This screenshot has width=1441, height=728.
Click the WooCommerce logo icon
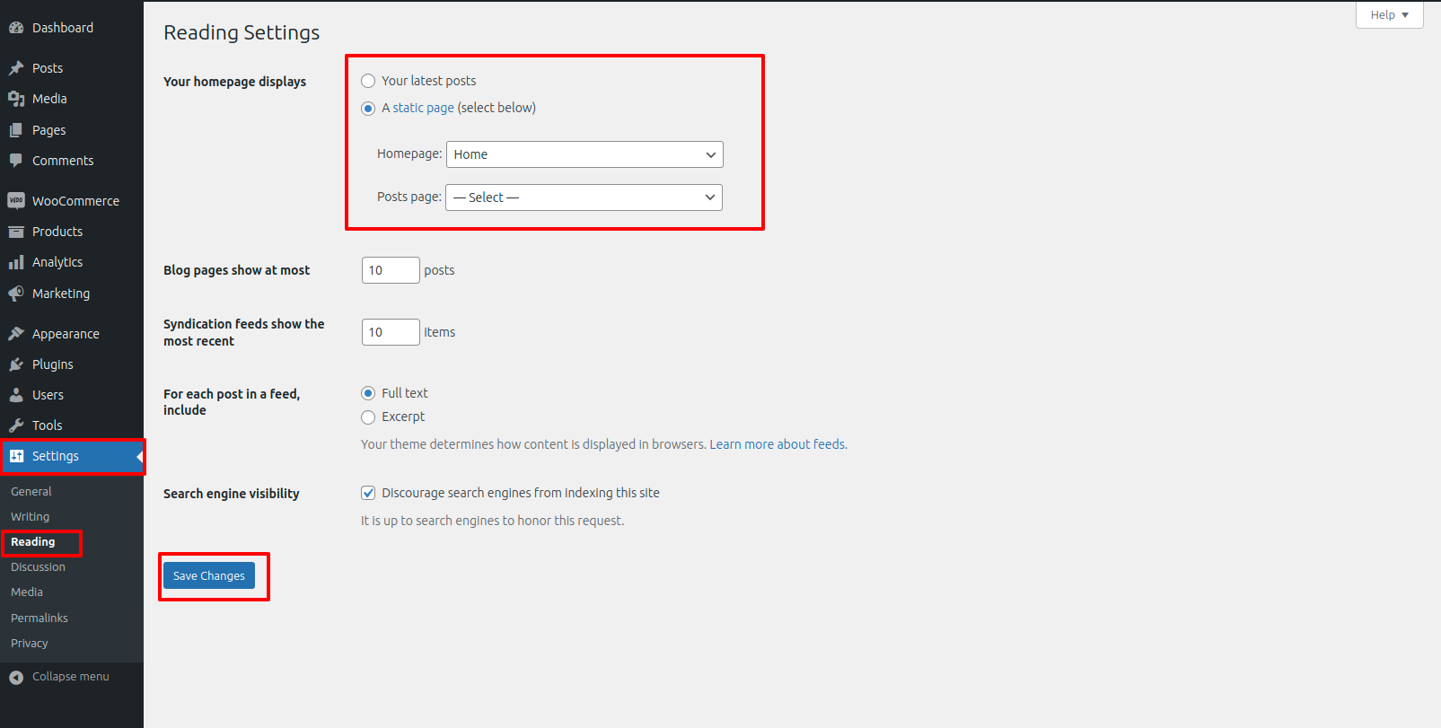tap(16, 201)
